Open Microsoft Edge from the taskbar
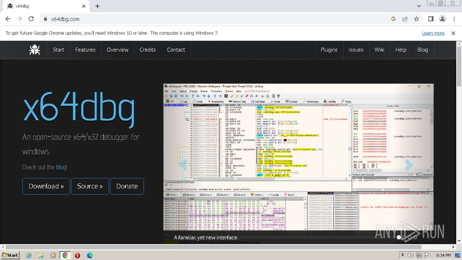This screenshot has height=260, width=462. (x=90, y=255)
